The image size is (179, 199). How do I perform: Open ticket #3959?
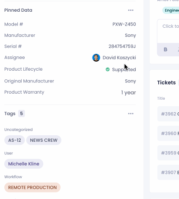[x=168, y=153]
